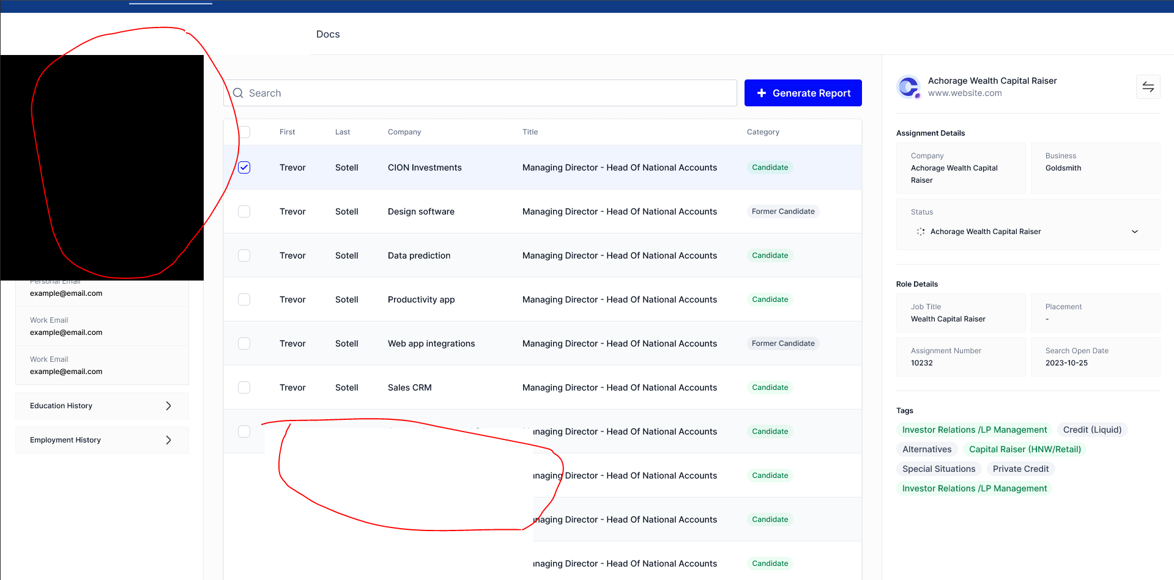Click Former Candidate badge in Design software row
The image size is (1174, 580).
[783, 211]
